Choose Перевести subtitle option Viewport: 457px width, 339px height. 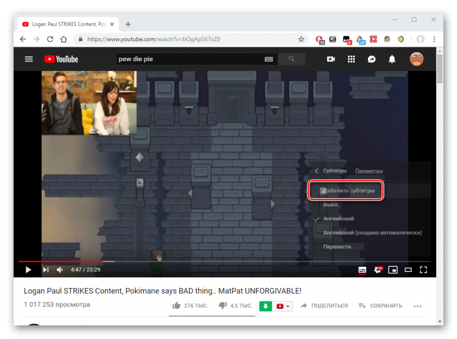pos(337,246)
